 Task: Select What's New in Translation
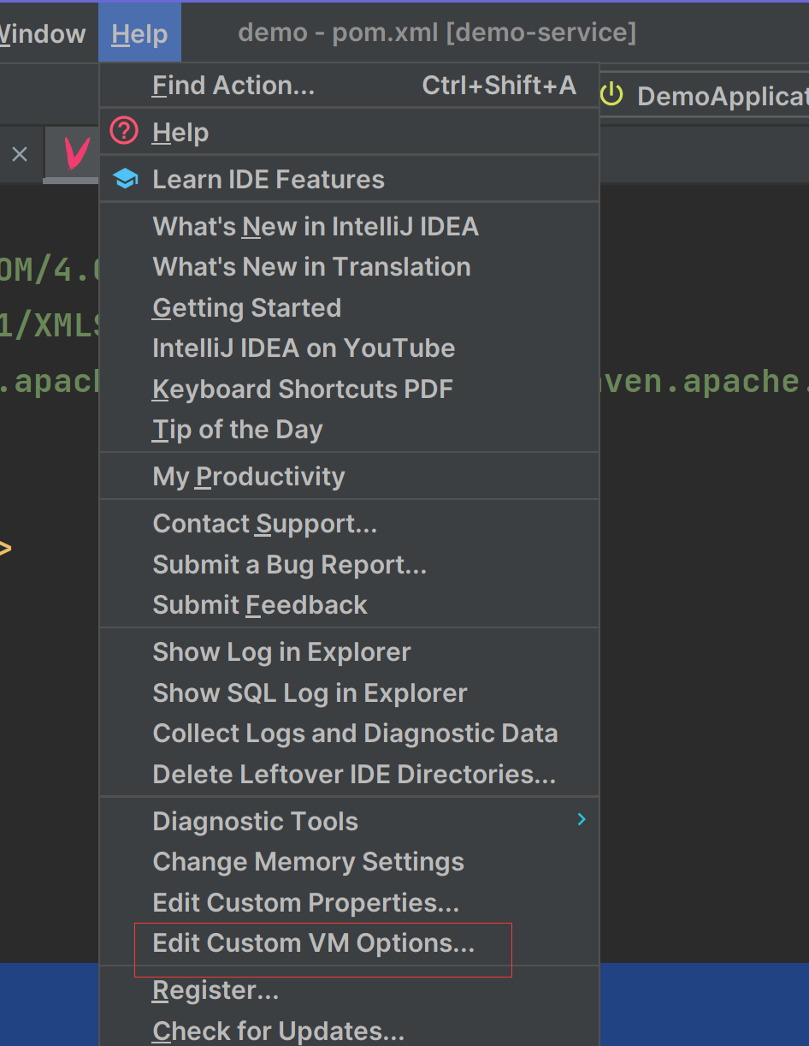point(311,267)
